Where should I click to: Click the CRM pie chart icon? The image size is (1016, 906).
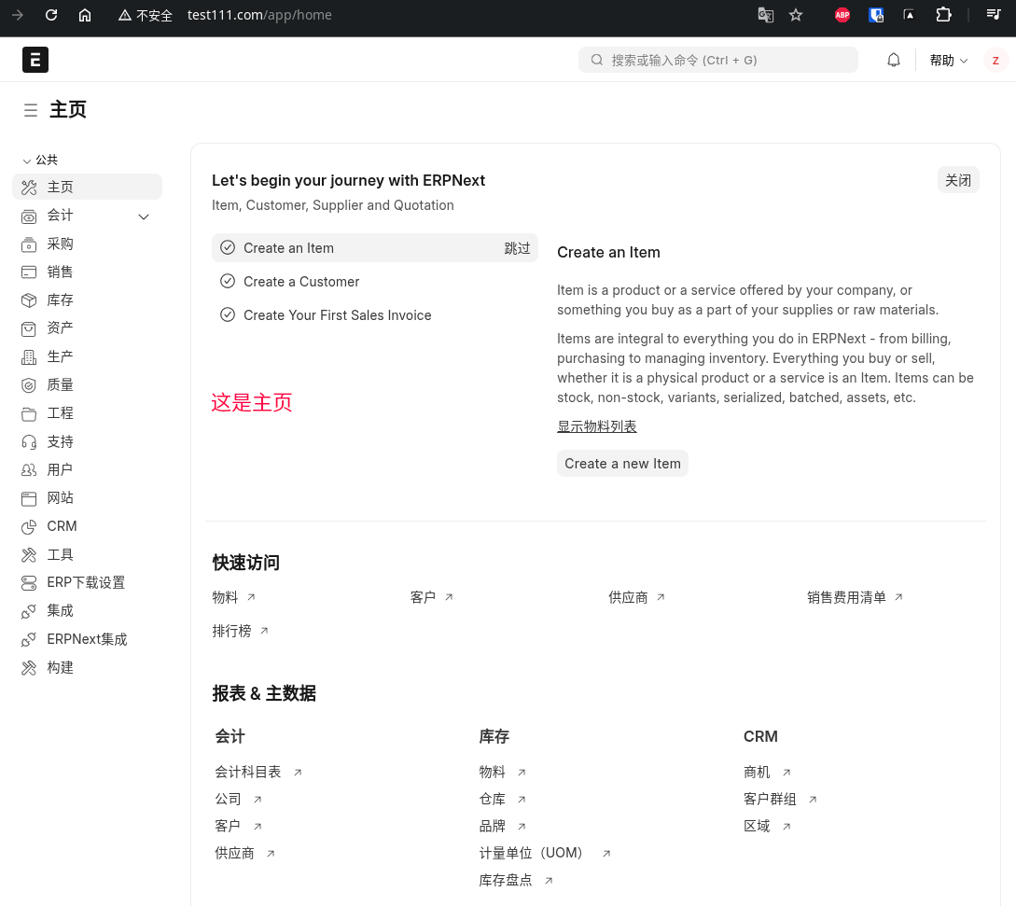click(29, 527)
